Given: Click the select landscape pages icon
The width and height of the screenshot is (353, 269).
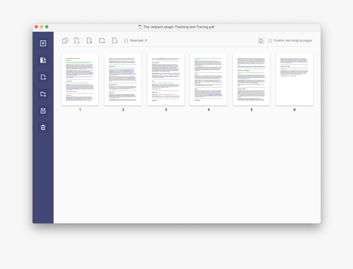Looking at the screenshot, I should tap(102, 40).
